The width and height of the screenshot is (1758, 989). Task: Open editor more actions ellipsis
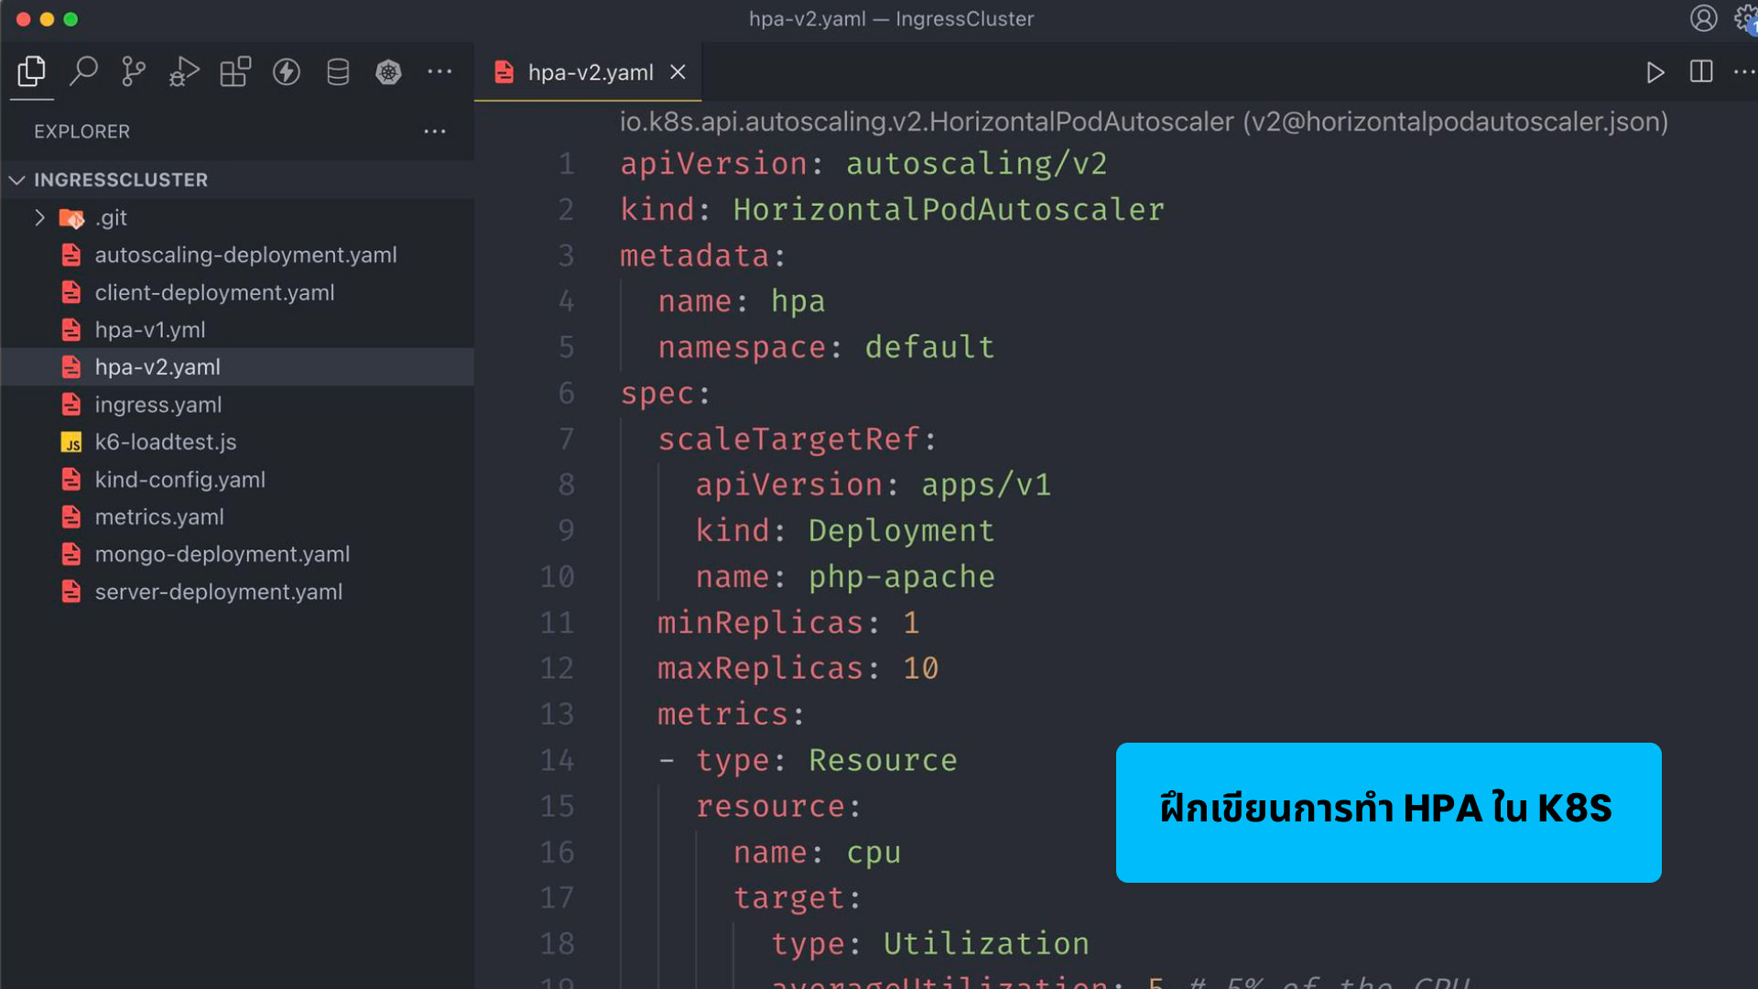(1744, 71)
